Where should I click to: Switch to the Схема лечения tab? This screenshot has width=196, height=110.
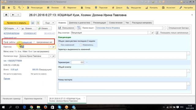(x=116, y=23)
